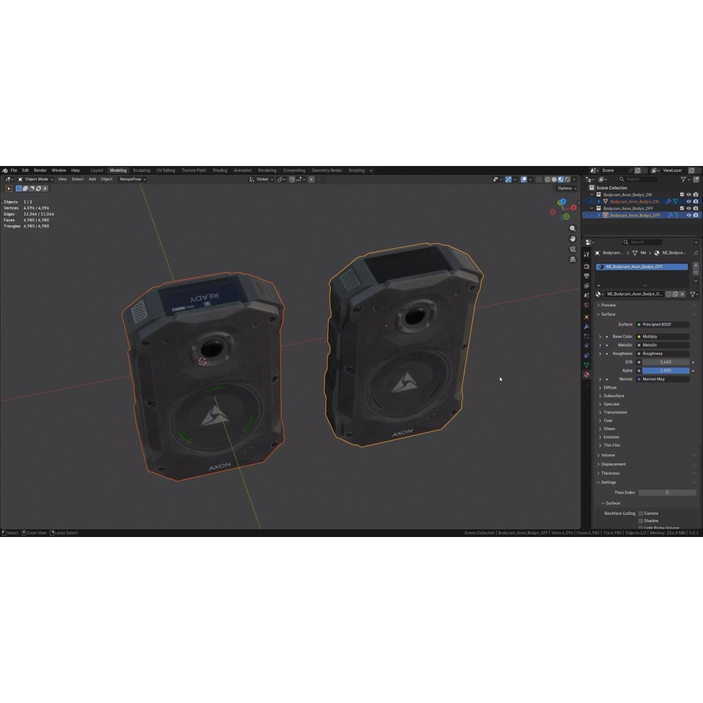This screenshot has width=703, height=703.
Task: Click the Multiply base color link
Action: 663,337
